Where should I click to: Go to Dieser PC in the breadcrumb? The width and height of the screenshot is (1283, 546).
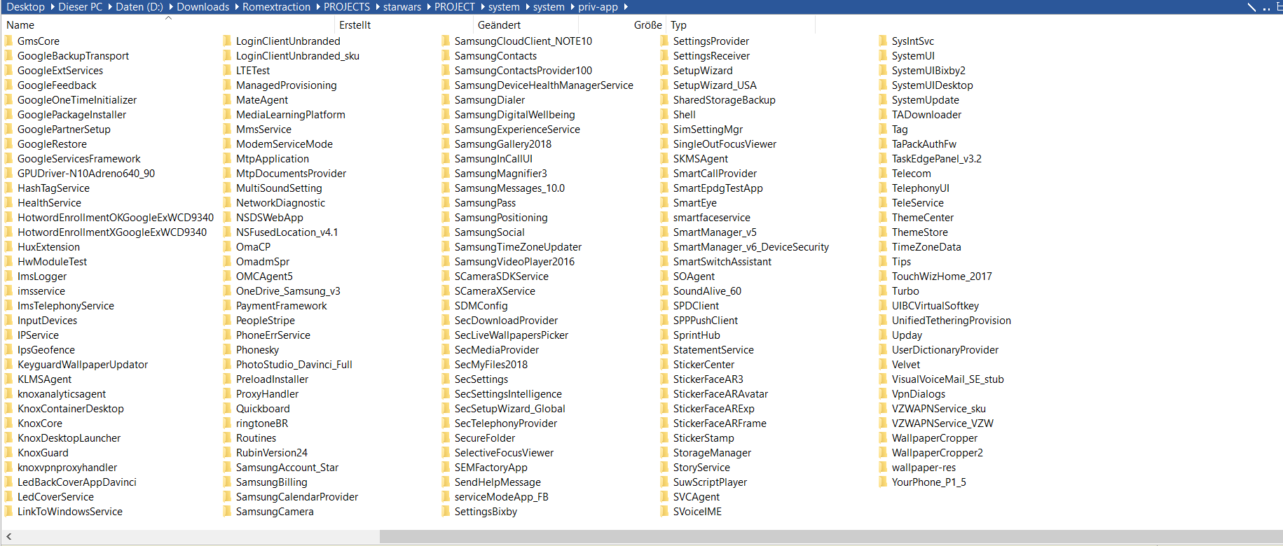[81, 7]
